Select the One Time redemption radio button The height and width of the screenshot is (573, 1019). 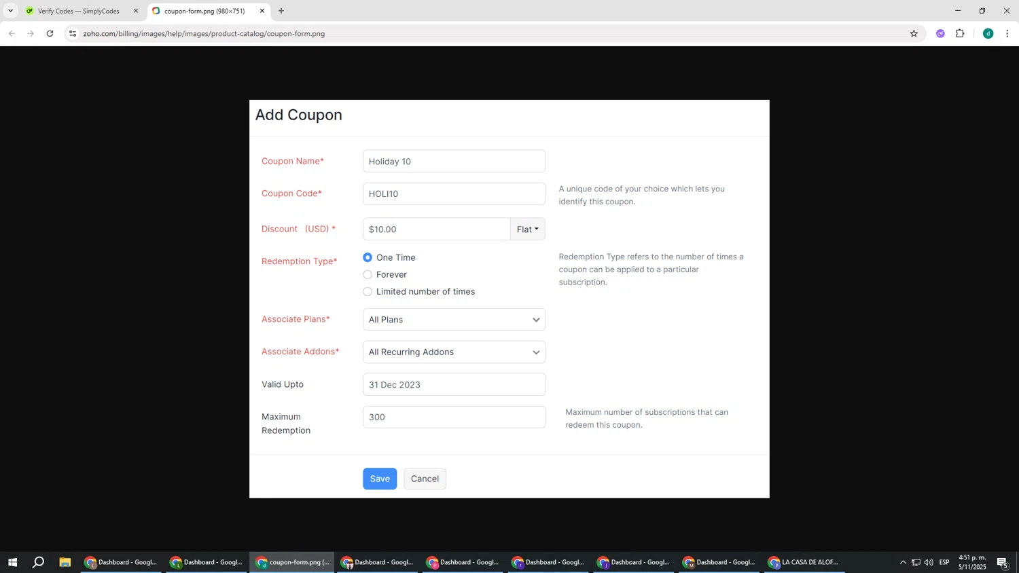click(x=368, y=257)
